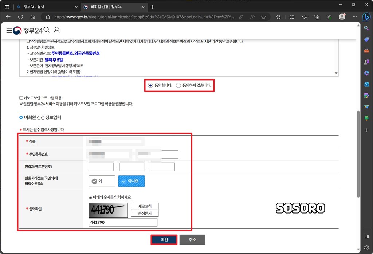Close the 비회원 신청 tab

coord(143,7)
